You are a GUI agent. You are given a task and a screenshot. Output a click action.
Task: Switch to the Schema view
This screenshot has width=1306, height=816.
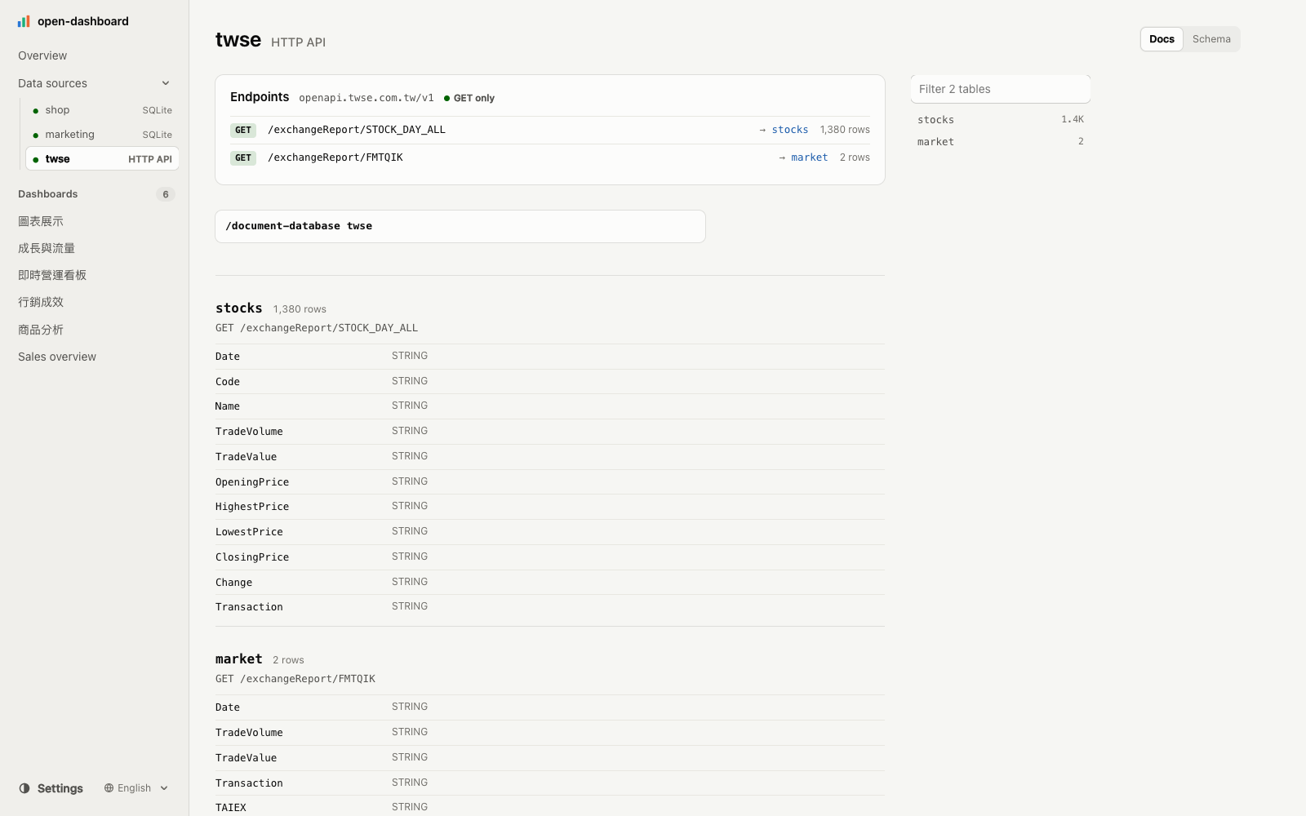pyautogui.click(x=1211, y=39)
